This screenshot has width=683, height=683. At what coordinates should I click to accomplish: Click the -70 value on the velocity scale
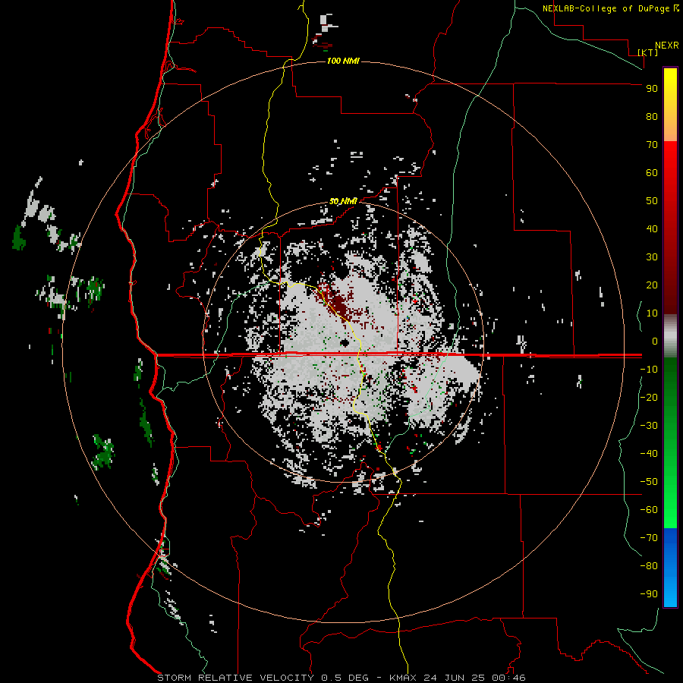[649, 538]
